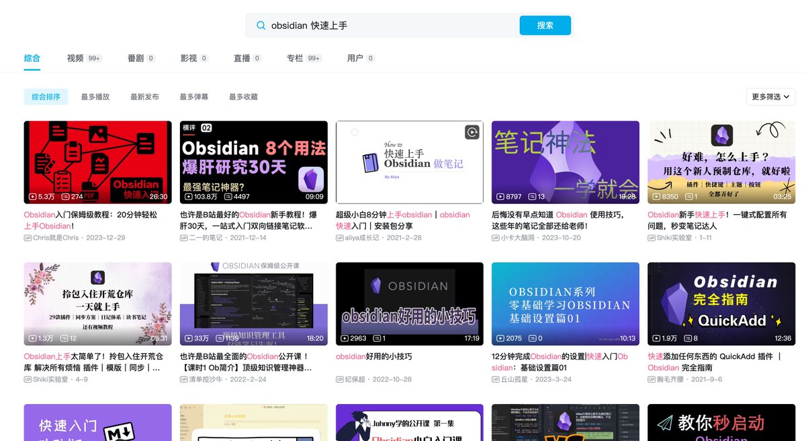Screen dimensions: 806x441
Task: Visit uploader 胸毛齐腰
Action: pyautogui.click(x=670, y=379)
